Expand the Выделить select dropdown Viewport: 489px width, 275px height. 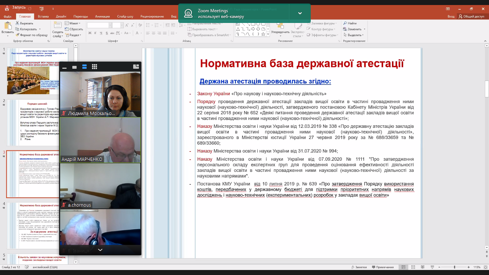click(x=354, y=35)
